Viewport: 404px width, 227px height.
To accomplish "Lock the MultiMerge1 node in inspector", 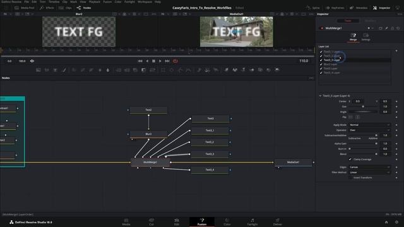I will 393,28.
